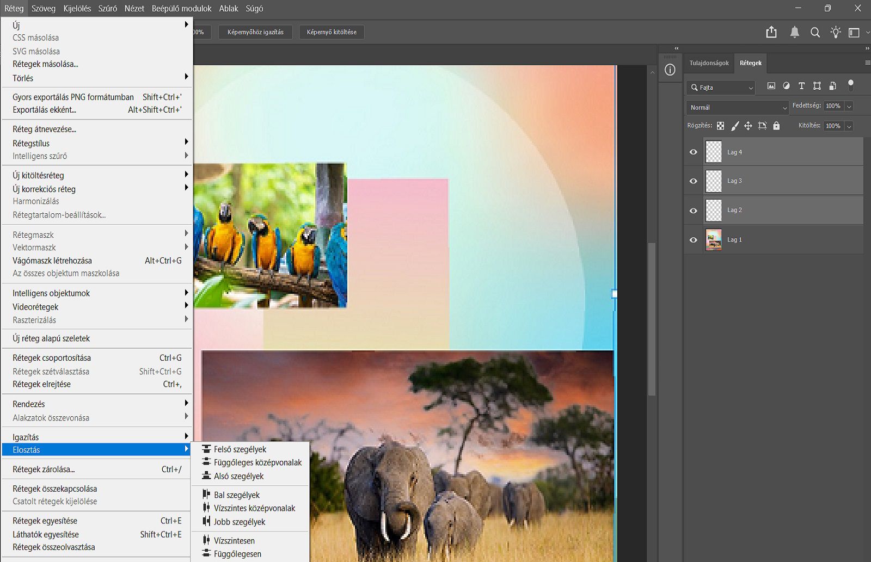Click the lock image pixels brush icon

pyautogui.click(x=734, y=126)
